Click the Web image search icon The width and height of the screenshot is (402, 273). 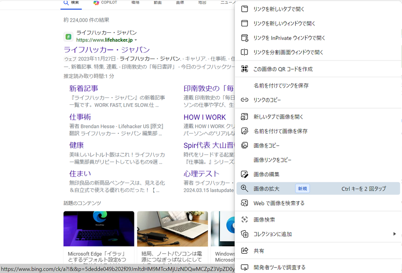pos(245,203)
